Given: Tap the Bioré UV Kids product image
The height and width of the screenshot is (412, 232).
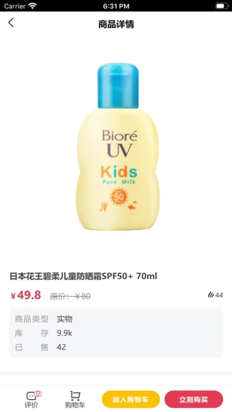Looking at the screenshot, I should click(118, 146).
